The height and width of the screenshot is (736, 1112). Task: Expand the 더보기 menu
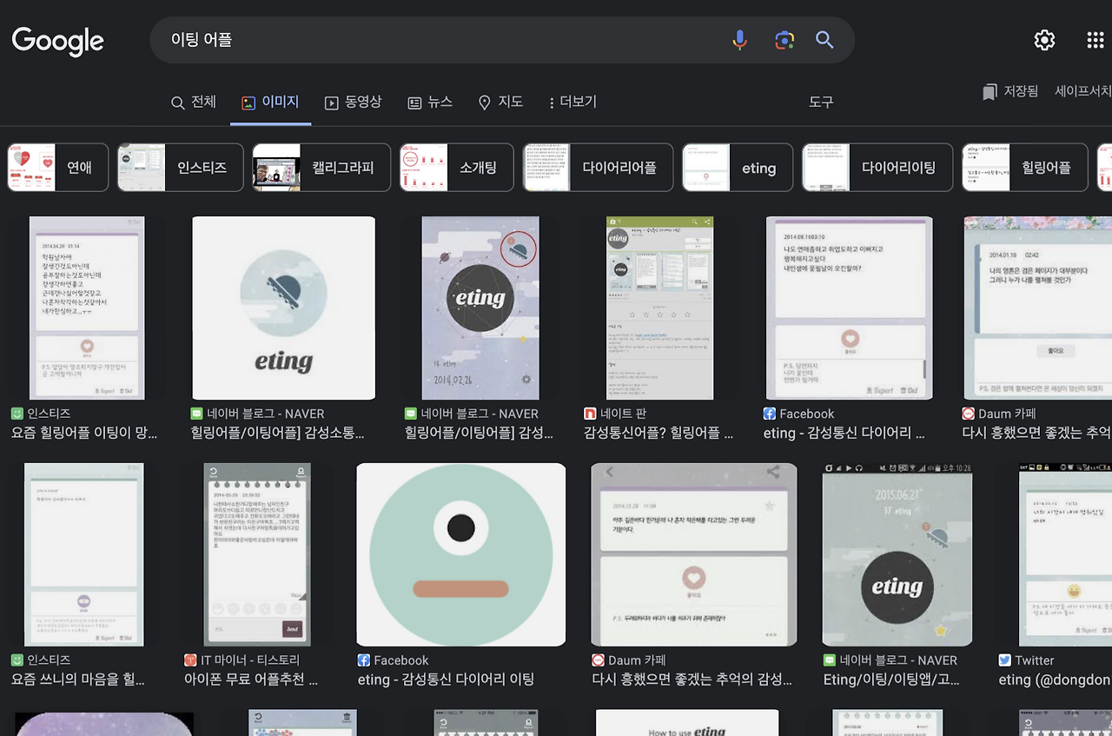pyautogui.click(x=573, y=103)
